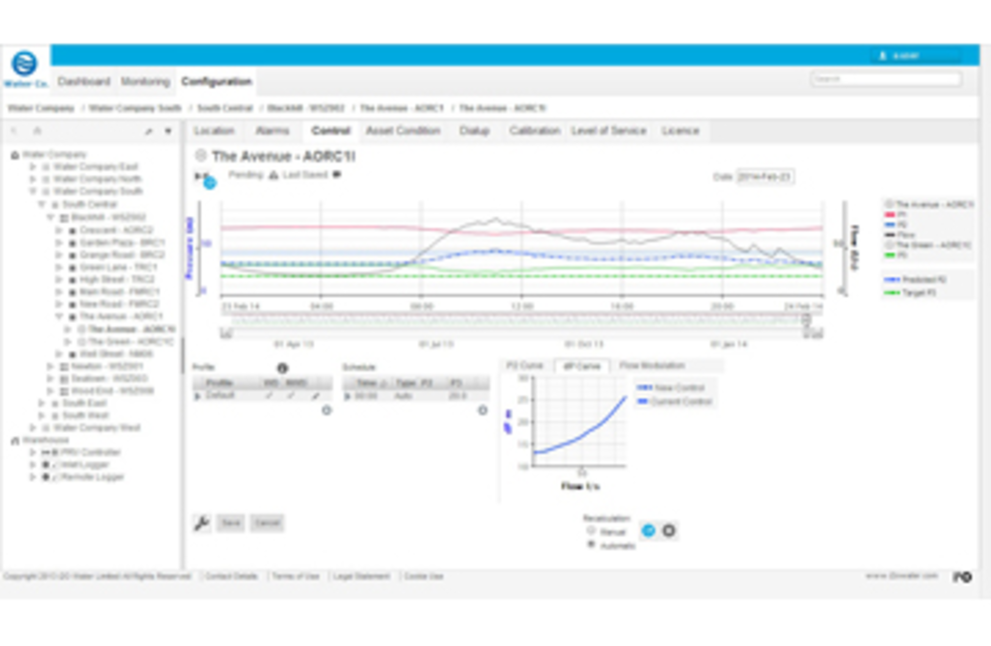Click edit pencil in Default profile row

(315, 396)
